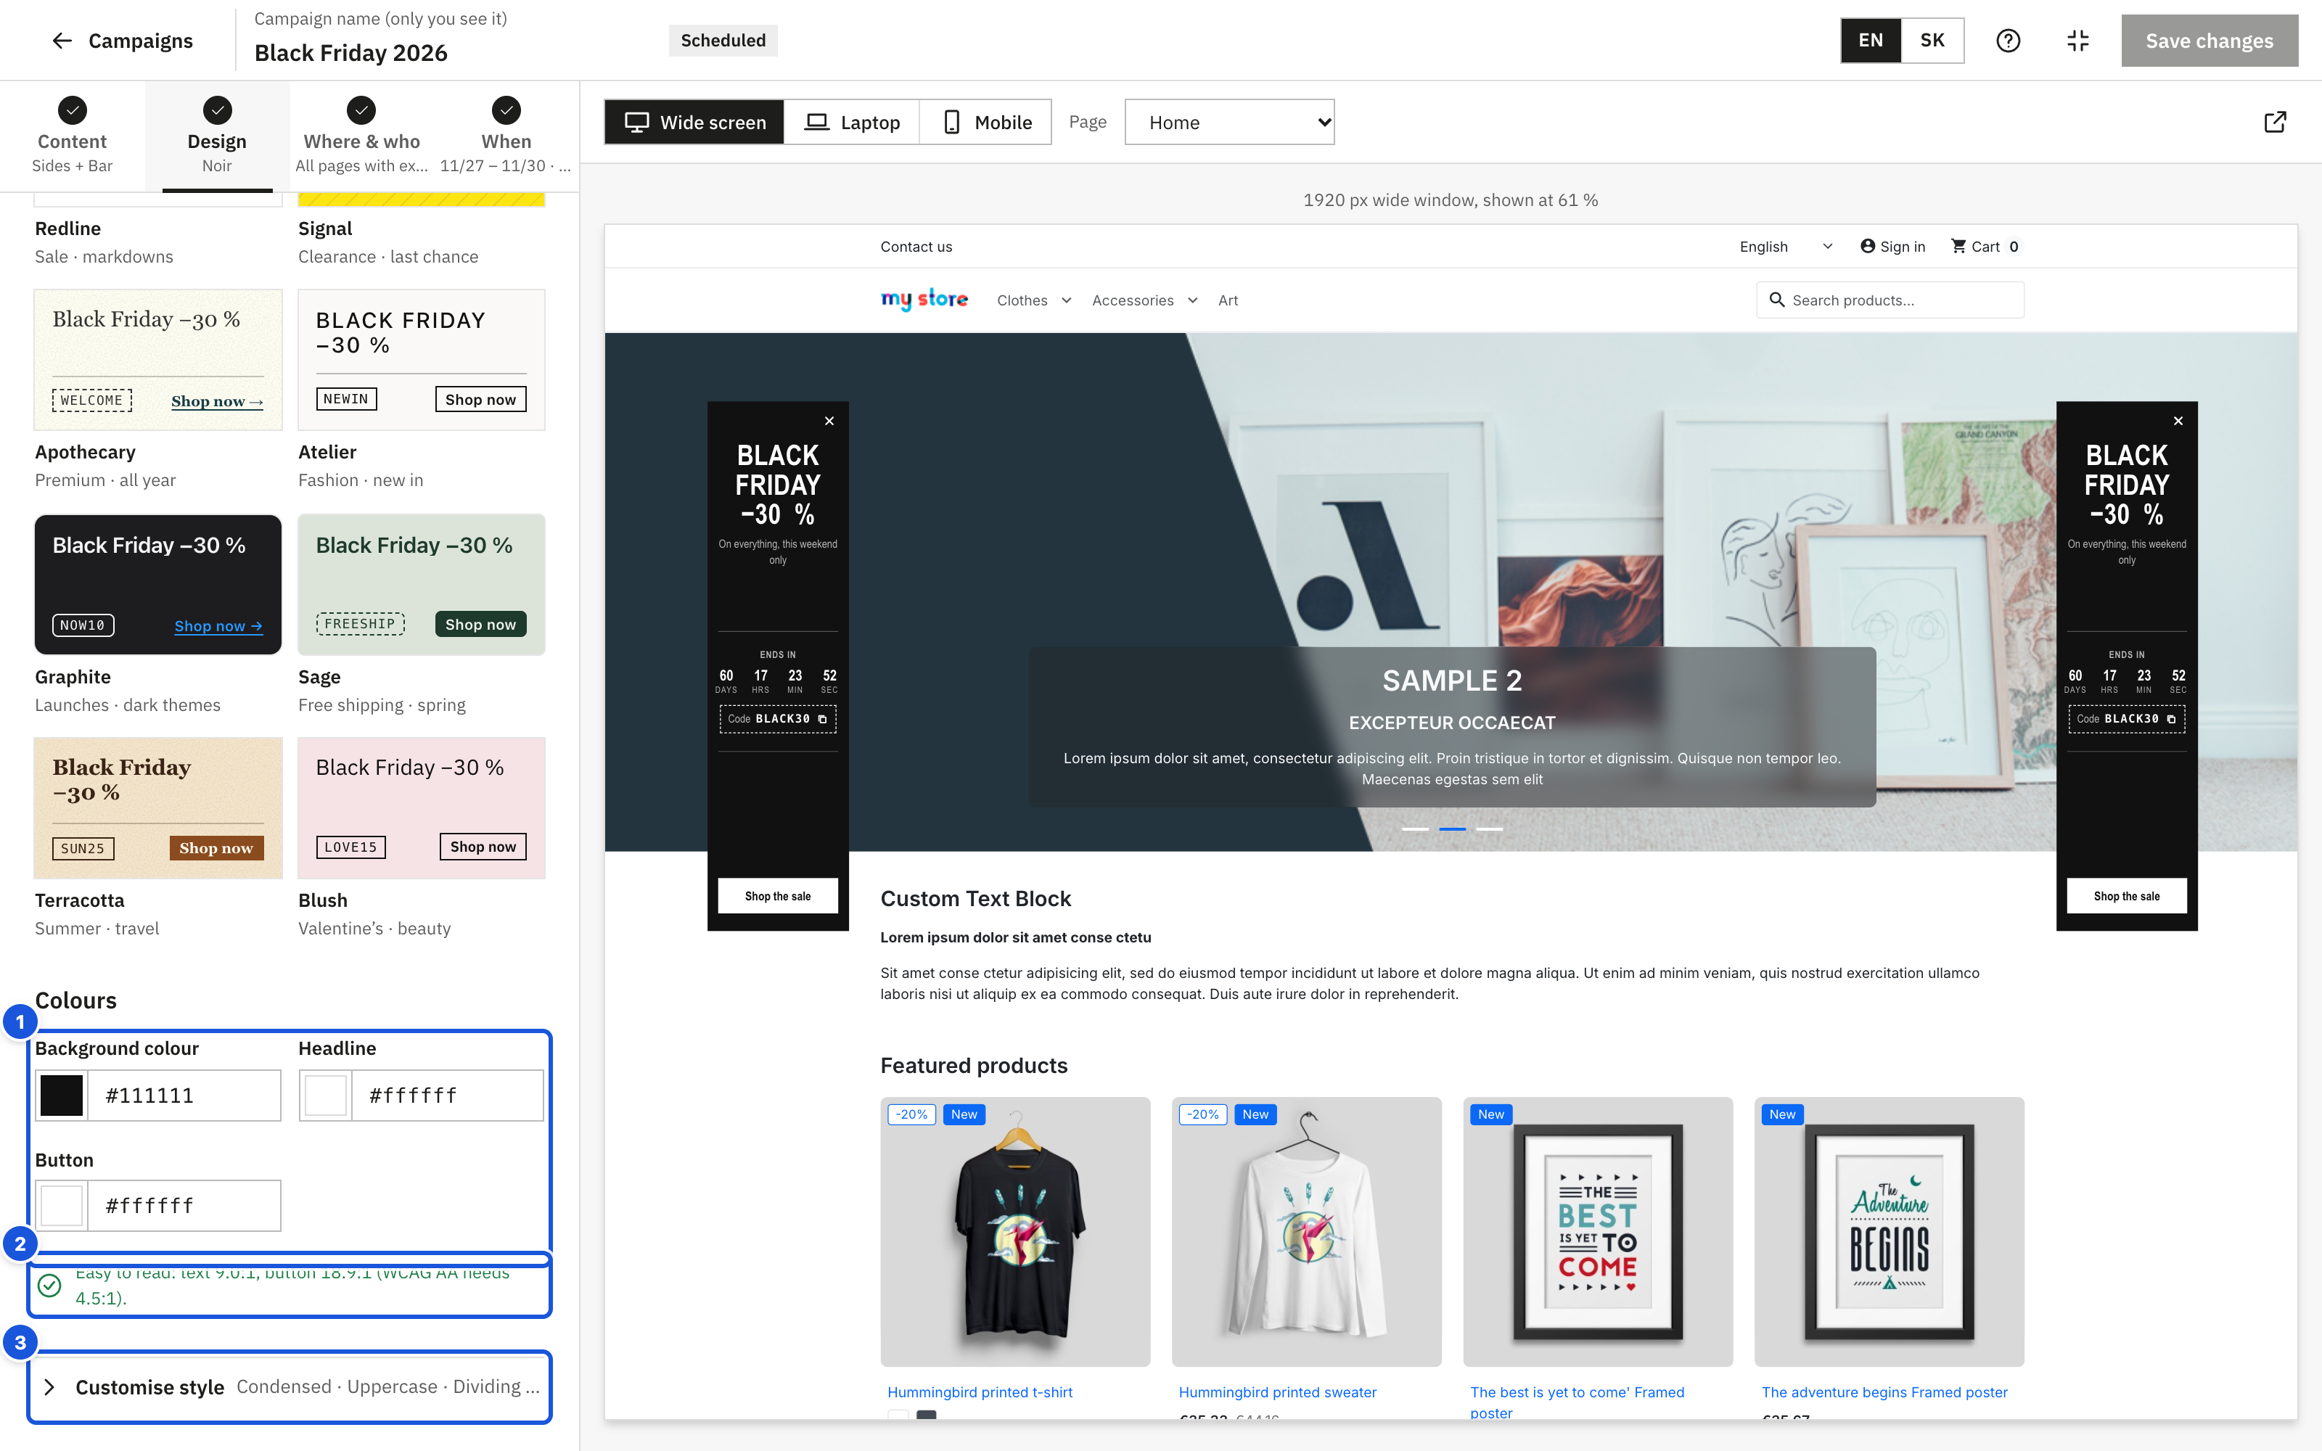Select the Sage theme thumbnail
Image resolution: width=2322 pixels, height=1451 pixels.
(x=421, y=585)
